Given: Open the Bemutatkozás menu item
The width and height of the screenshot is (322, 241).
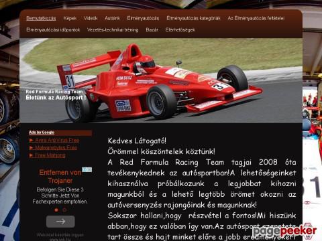Looking at the screenshot, I should coord(41,18).
